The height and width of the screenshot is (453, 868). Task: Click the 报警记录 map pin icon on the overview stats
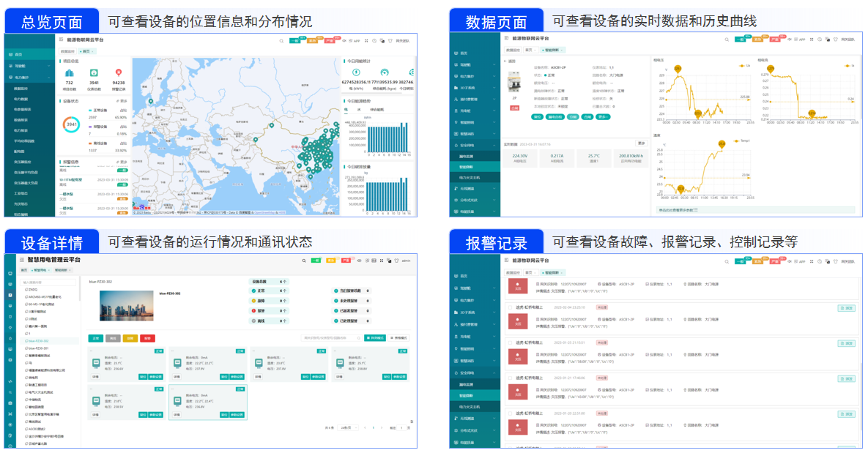(119, 73)
